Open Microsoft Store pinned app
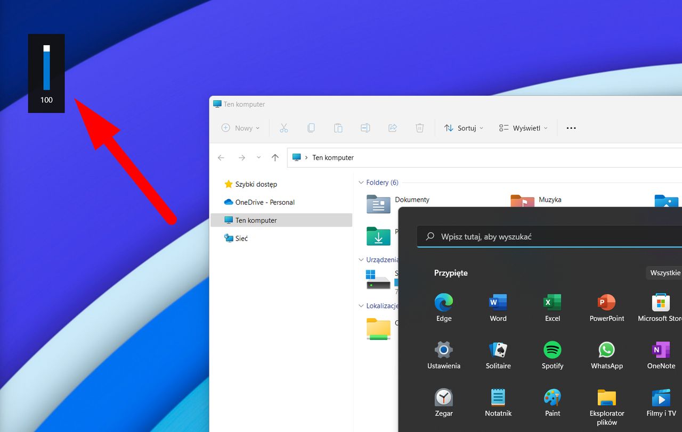Screen dimensions: 682x432 coord(661,308)
